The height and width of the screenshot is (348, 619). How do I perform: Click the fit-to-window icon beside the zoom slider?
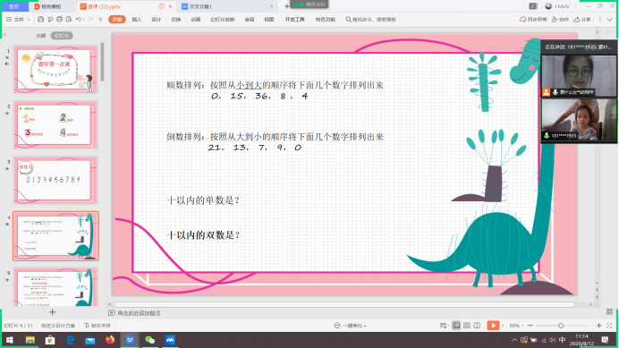pos(609,326)
